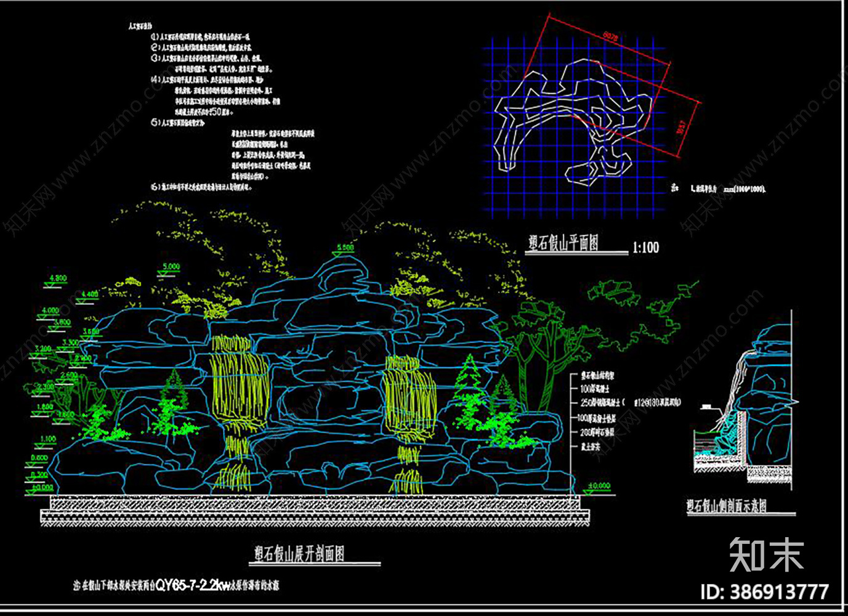Select the 4.800 elevation marker
Viewport: 848px width, 616px height.
tap(57, 278)
